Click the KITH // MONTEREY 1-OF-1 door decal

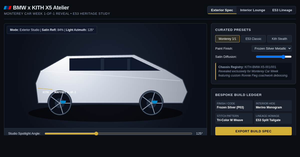pyautogui.click(x=59, y=92)
